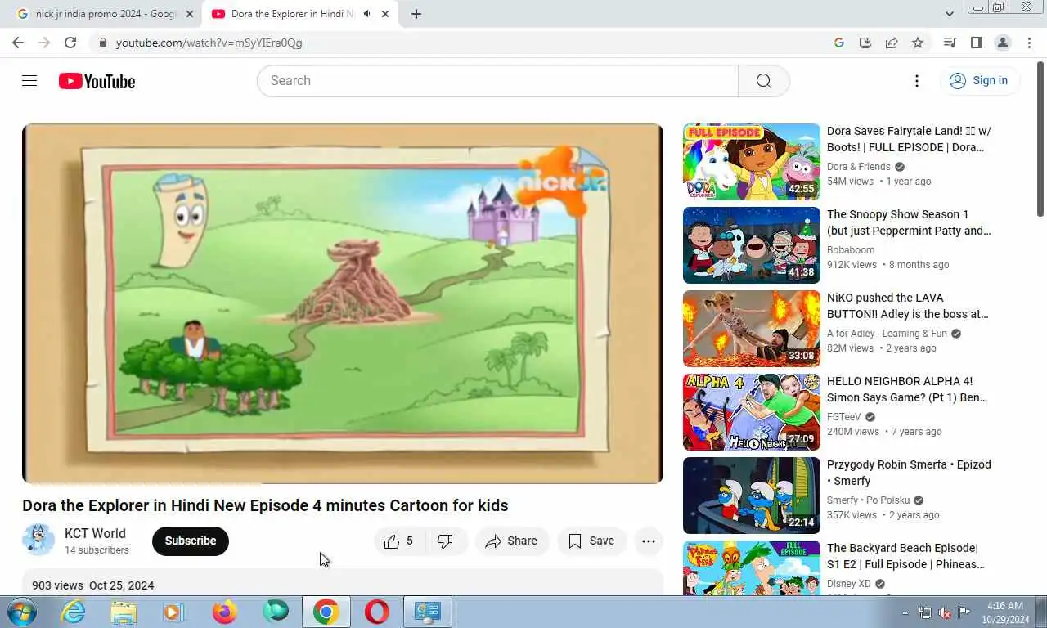Save the video to a playlist
The height and width of the screenshot is (628, 1047).
tap(591, 541)
